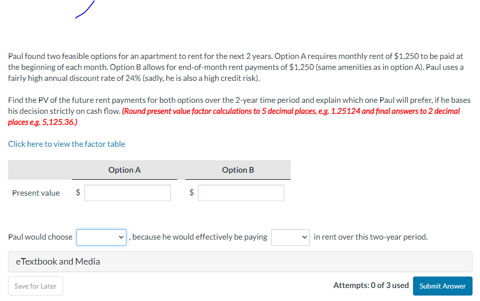
Task: Select the dropdown arrow next to 'Paul would choose'
Action: [x=121, y=237]
